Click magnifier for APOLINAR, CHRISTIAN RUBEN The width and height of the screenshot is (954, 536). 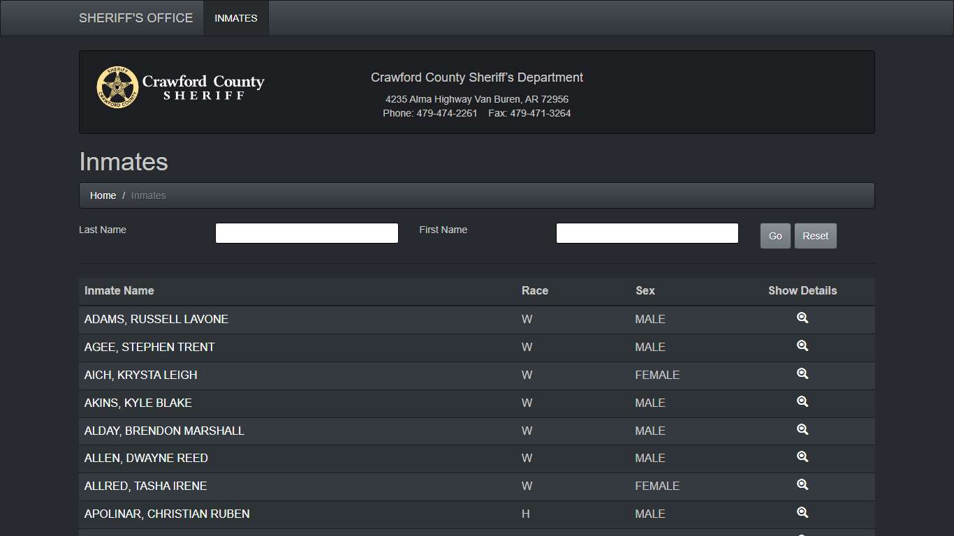tap(802, 513)
